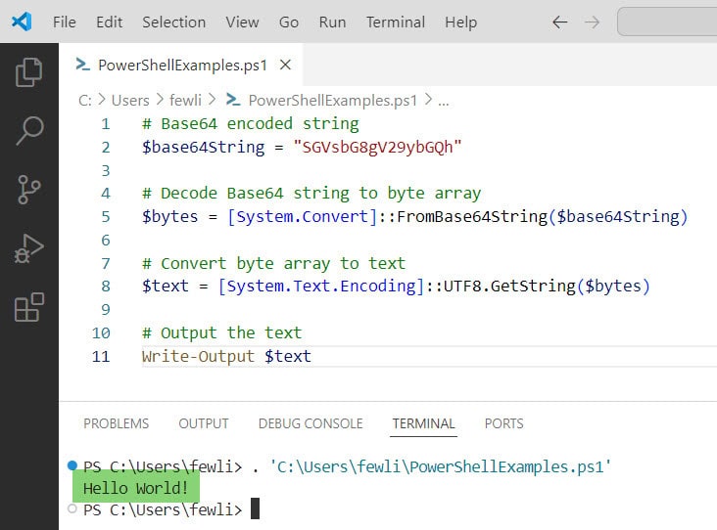Click line number 1 in the gutter
This screenshot has width=717, height=530.
[x=106, y=124]
